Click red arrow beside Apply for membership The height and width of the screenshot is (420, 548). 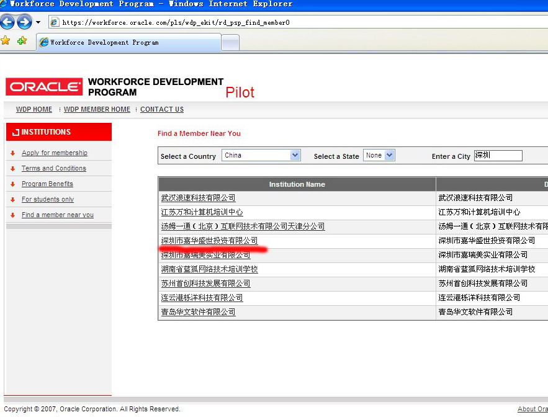click(x=13, y=153)
